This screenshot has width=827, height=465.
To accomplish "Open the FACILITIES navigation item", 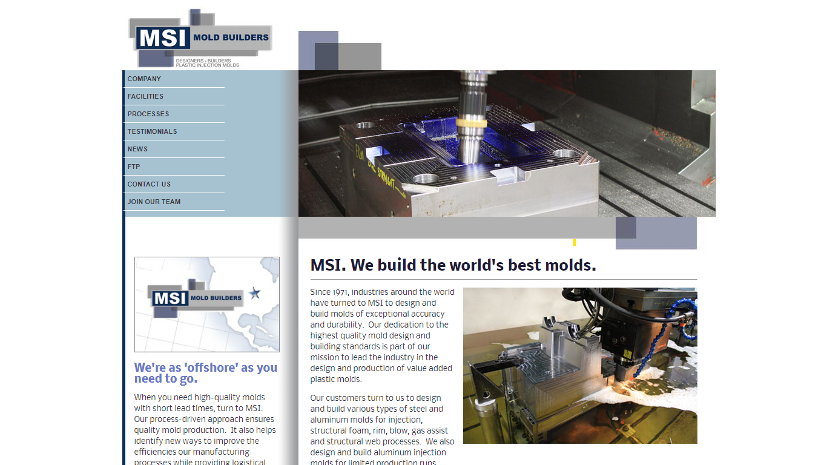I will coord(145,96).
